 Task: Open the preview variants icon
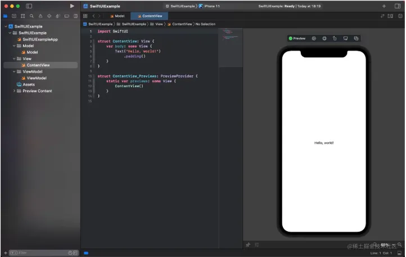coord(324,38)
